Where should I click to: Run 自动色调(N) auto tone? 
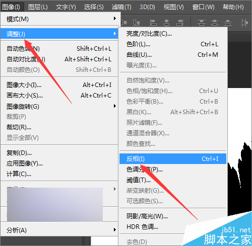(59, 49)
